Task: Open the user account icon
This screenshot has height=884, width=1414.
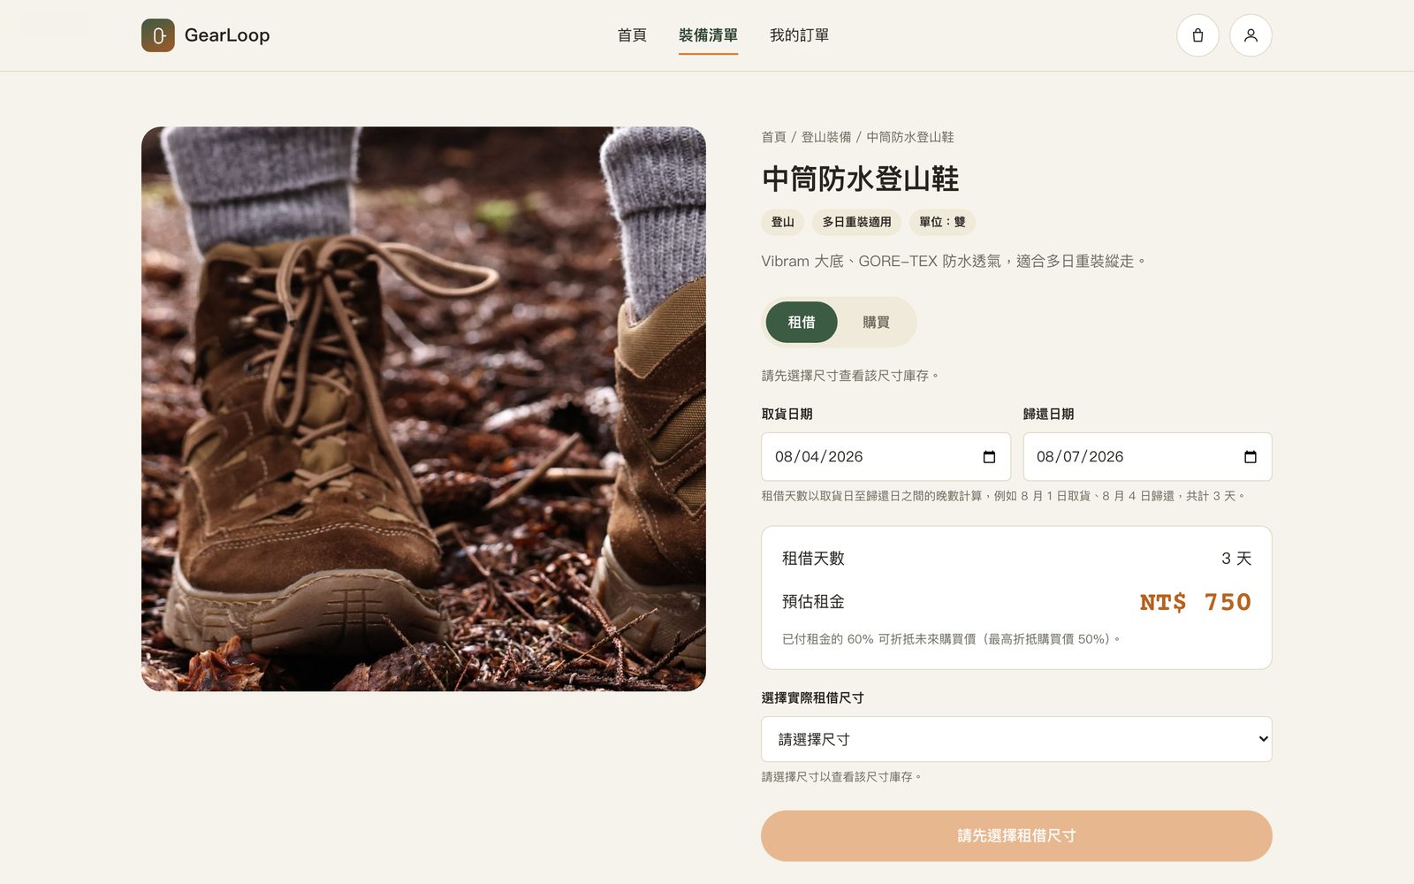Action: click(x=1251, y=35)
